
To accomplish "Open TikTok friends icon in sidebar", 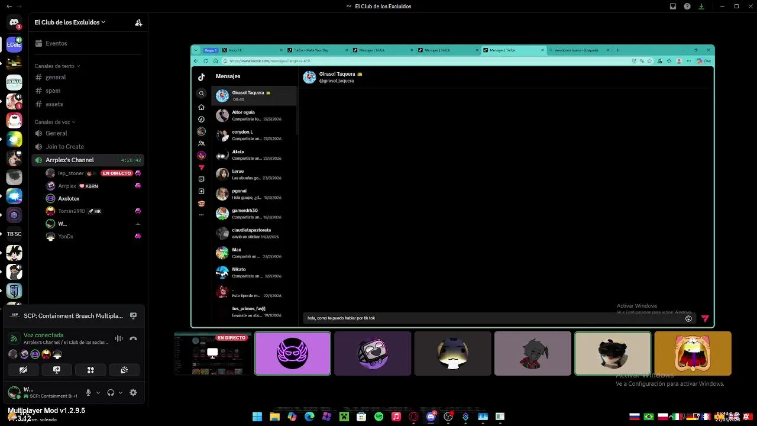I will (x=201, y=143).
